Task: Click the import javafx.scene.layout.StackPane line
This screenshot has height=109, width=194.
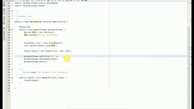Action: tap(36, 3)
